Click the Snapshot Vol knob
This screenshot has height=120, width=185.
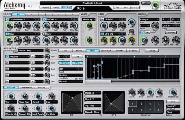click(x=173, y=92)
